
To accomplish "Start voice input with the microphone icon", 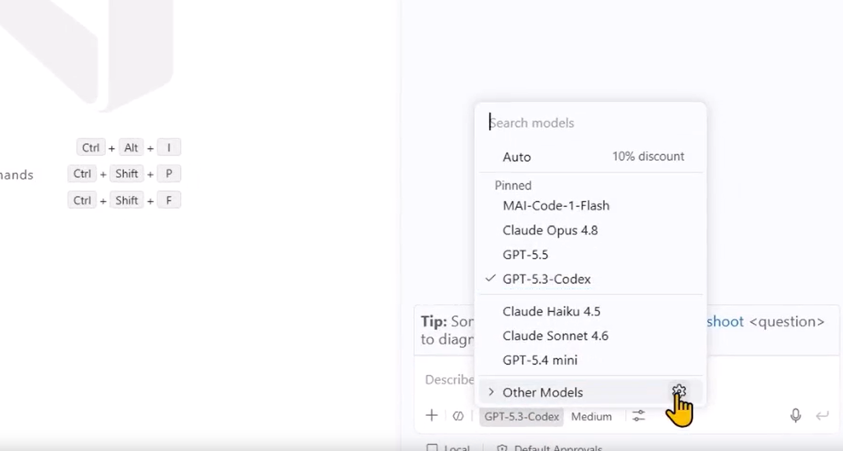I will (x=796, y=415).
